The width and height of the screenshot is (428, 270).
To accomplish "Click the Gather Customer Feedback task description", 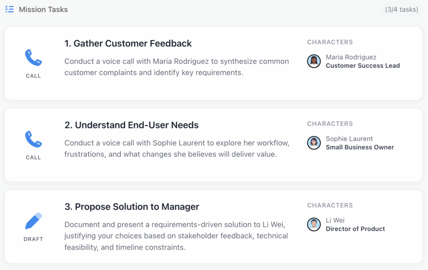I will tap(176, 67).
